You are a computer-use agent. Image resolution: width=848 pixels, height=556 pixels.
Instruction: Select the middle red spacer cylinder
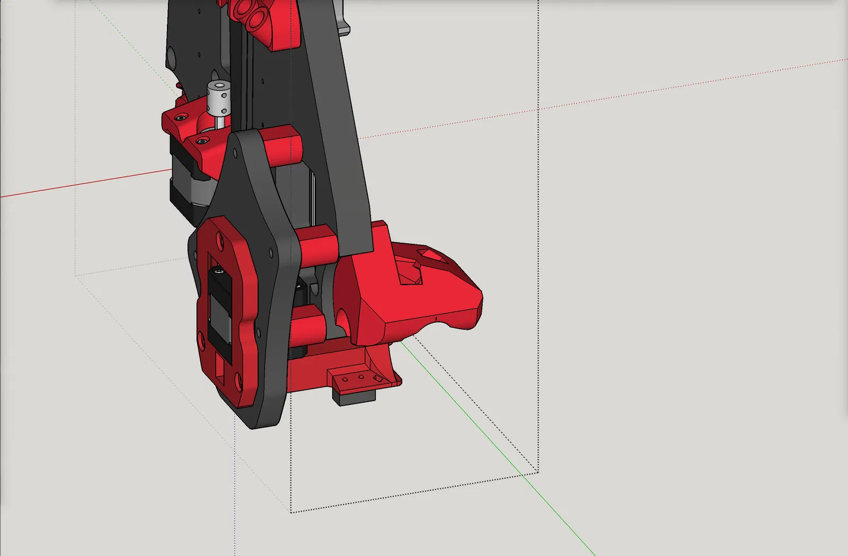tap(317, 246)
